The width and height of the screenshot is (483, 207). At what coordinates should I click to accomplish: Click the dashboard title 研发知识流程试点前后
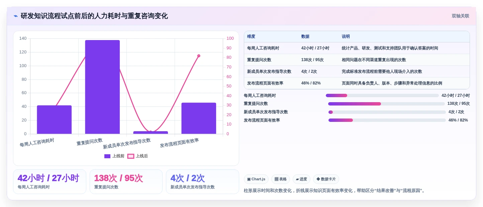tap(94, 16)
